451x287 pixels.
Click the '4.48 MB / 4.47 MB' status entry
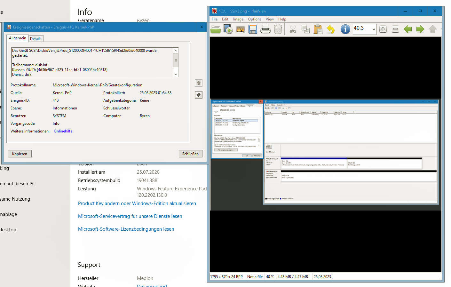(293, 277)
